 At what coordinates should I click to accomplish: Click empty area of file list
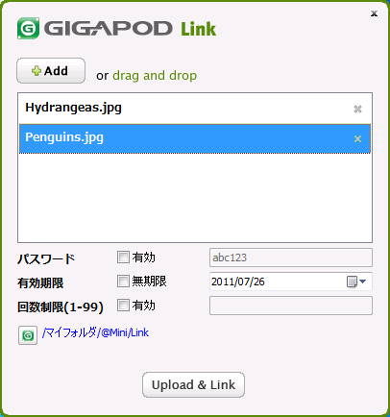point(195,197)
